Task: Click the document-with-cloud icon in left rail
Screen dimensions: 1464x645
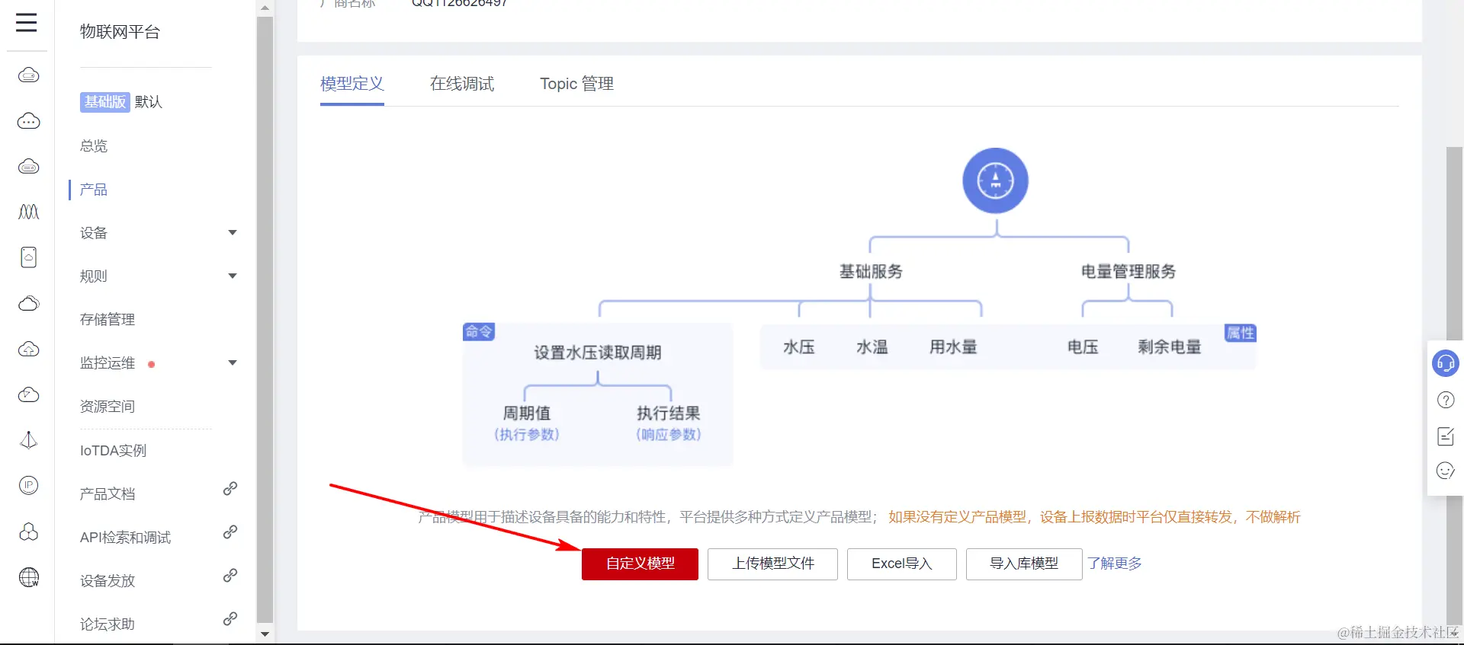Action: pos(28,257)
